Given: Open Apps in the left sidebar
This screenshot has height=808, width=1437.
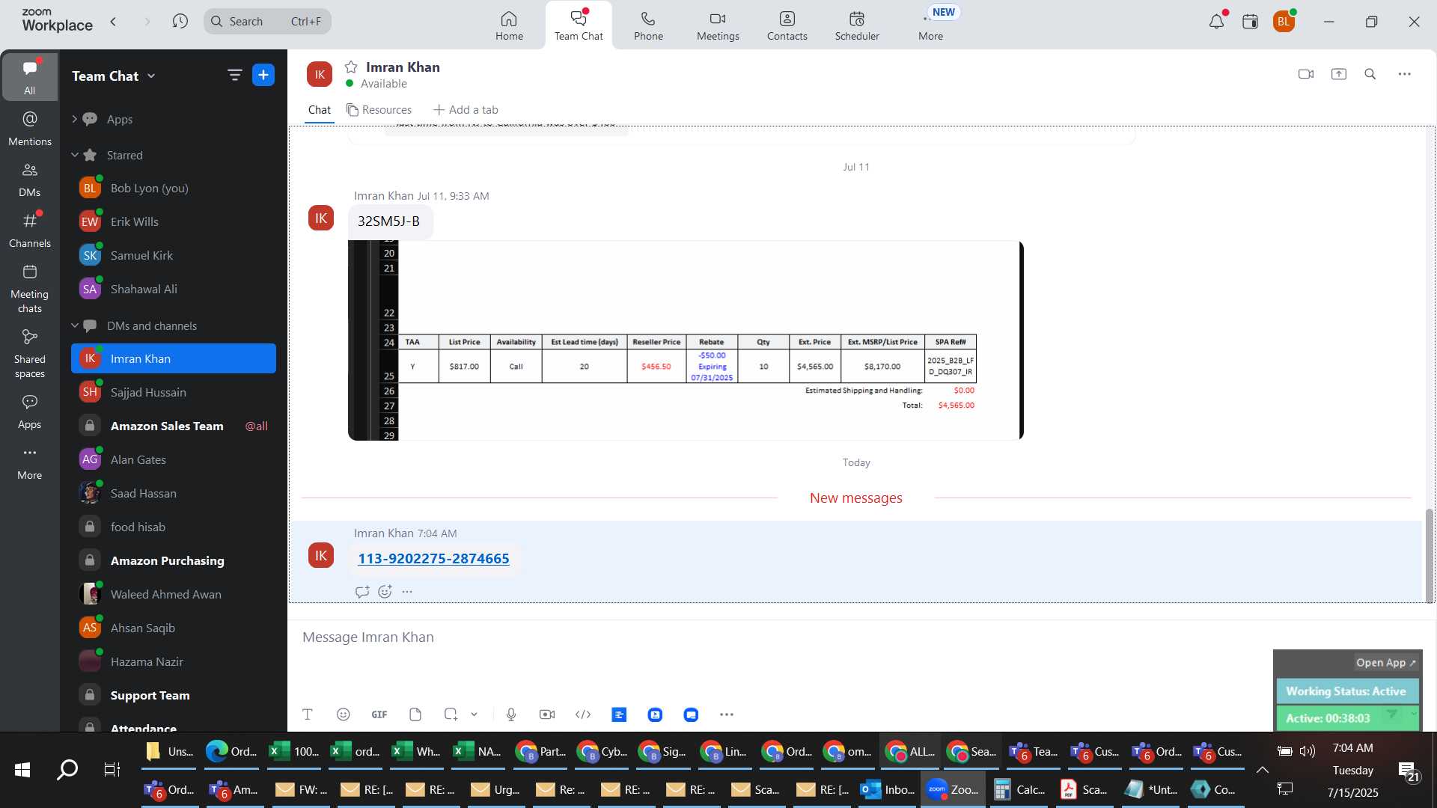Looking at the screenshot, I should pyautogui.click(x=29, y=412).
